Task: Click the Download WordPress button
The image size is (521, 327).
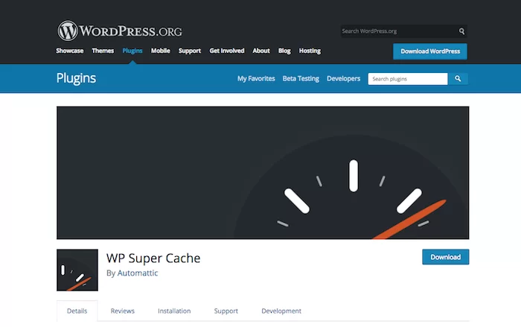Action: tap(430, 51)
